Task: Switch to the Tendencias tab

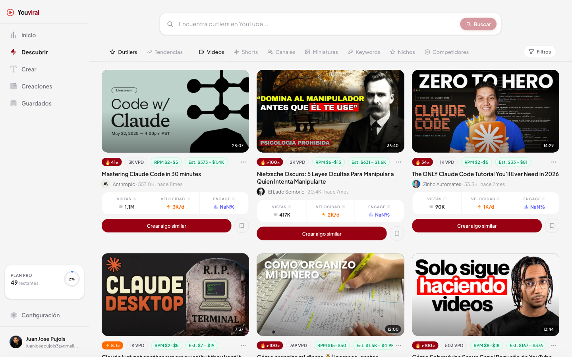Action: click(165, 52)
